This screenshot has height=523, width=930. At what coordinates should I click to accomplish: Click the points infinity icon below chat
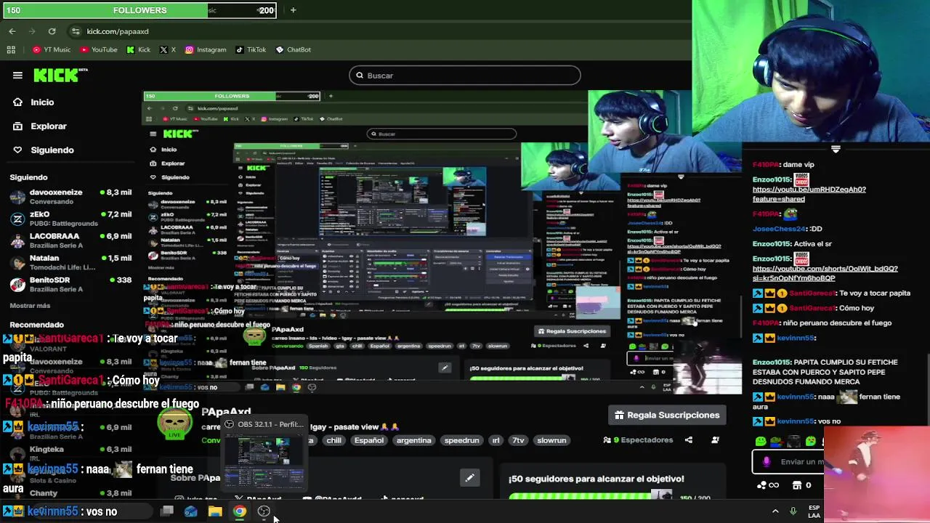(768, 485)
